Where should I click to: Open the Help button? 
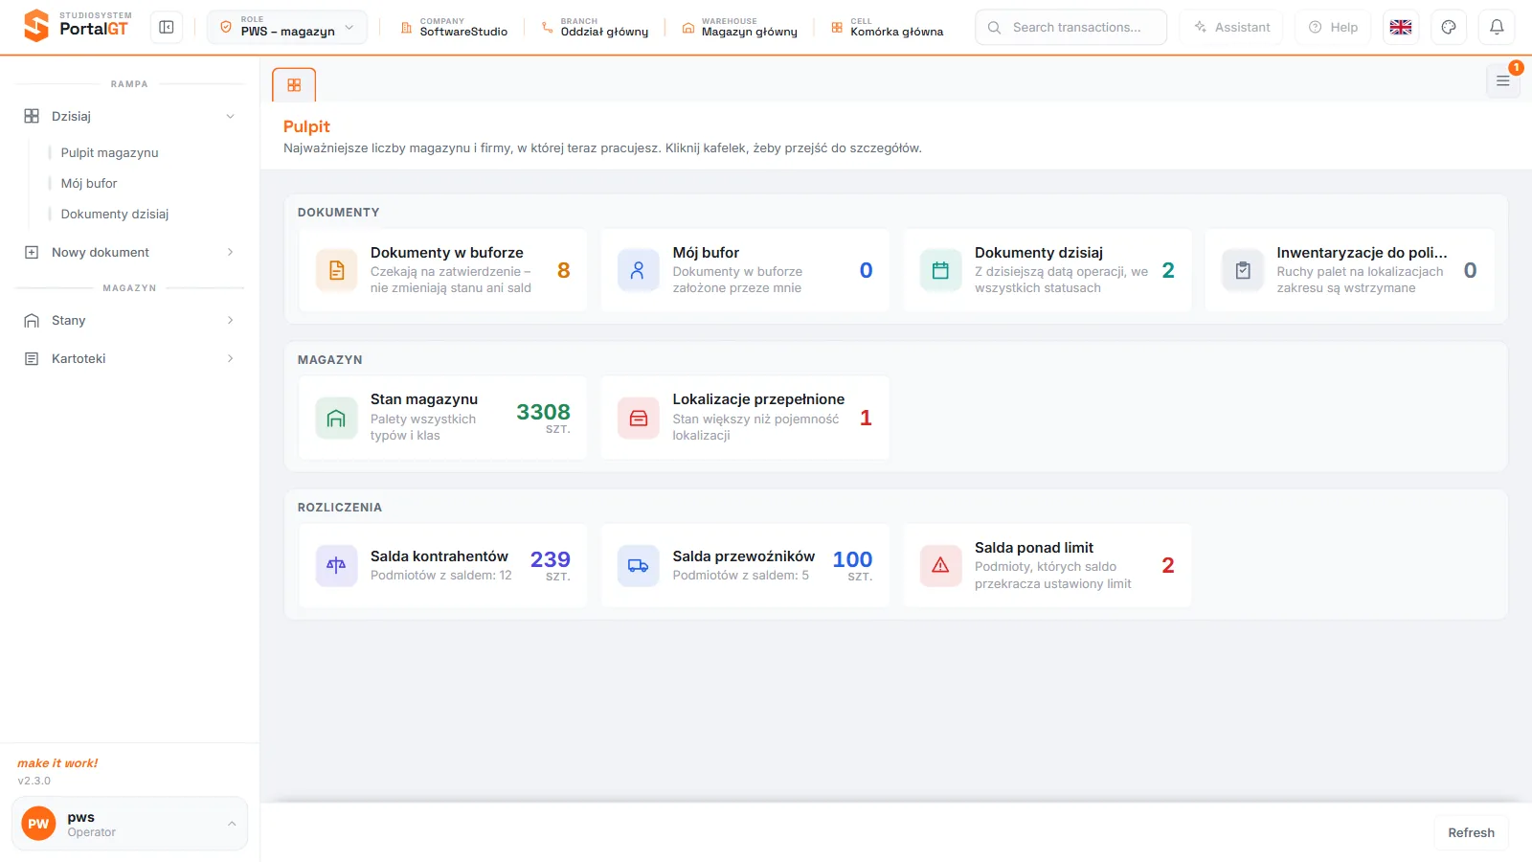pos(1333,27)
